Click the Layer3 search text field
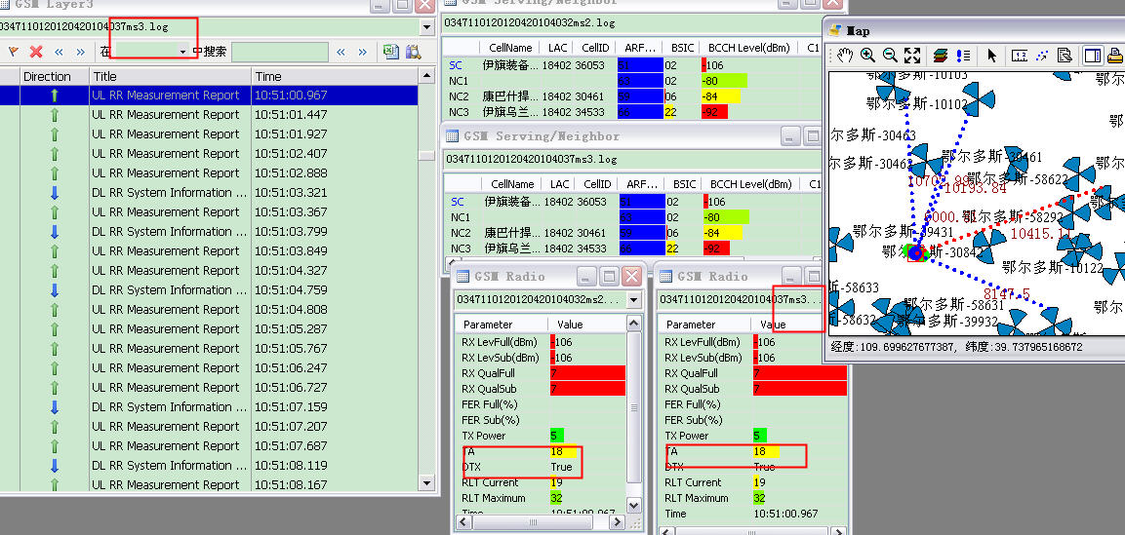Image resolution: width=1125 pixels, height=535 pixels. coord(280,52)
